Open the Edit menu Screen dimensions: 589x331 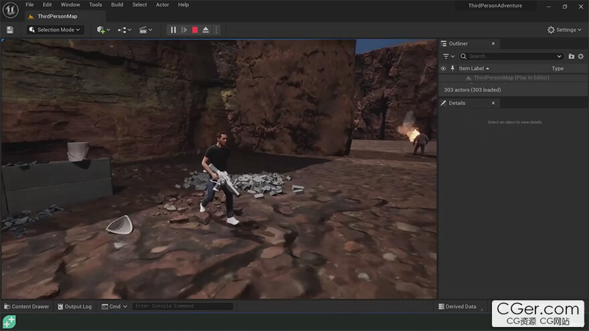pyautogui.click(x=48, y=5)
